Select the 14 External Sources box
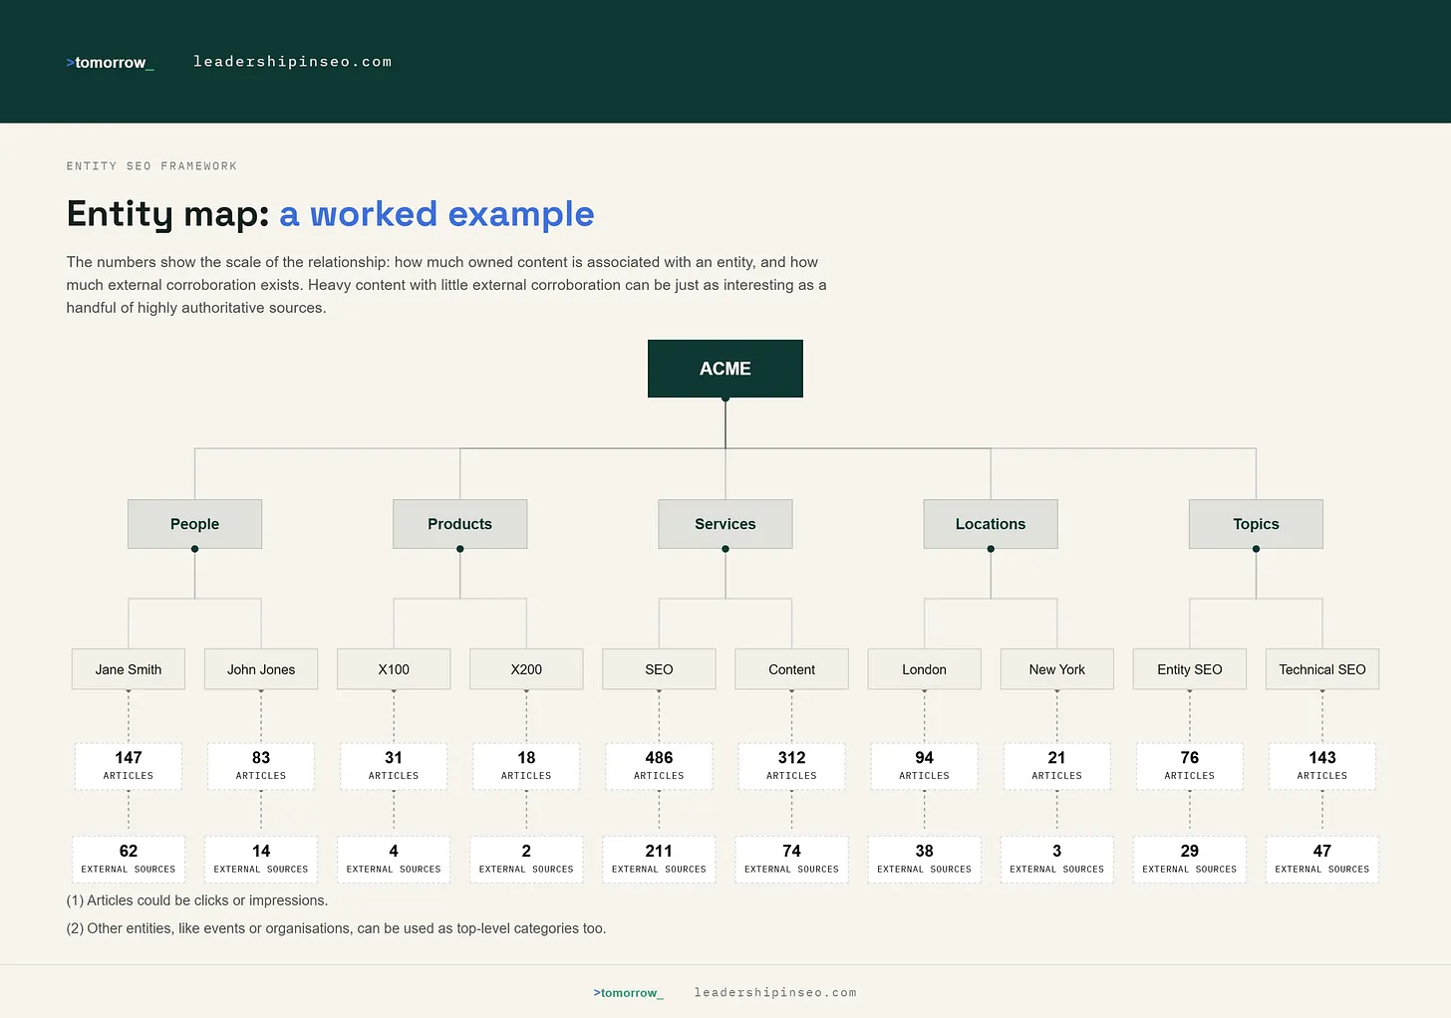 click(x=261, y=860)
